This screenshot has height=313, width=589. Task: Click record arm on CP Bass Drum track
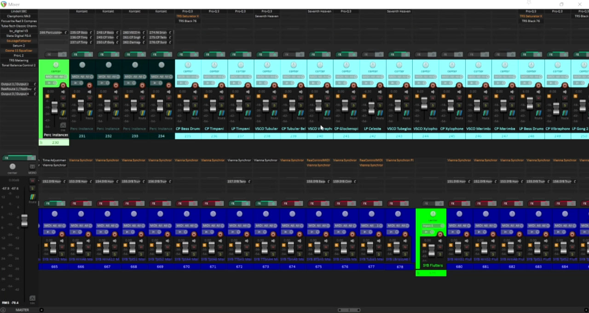[x=195, y=86]
